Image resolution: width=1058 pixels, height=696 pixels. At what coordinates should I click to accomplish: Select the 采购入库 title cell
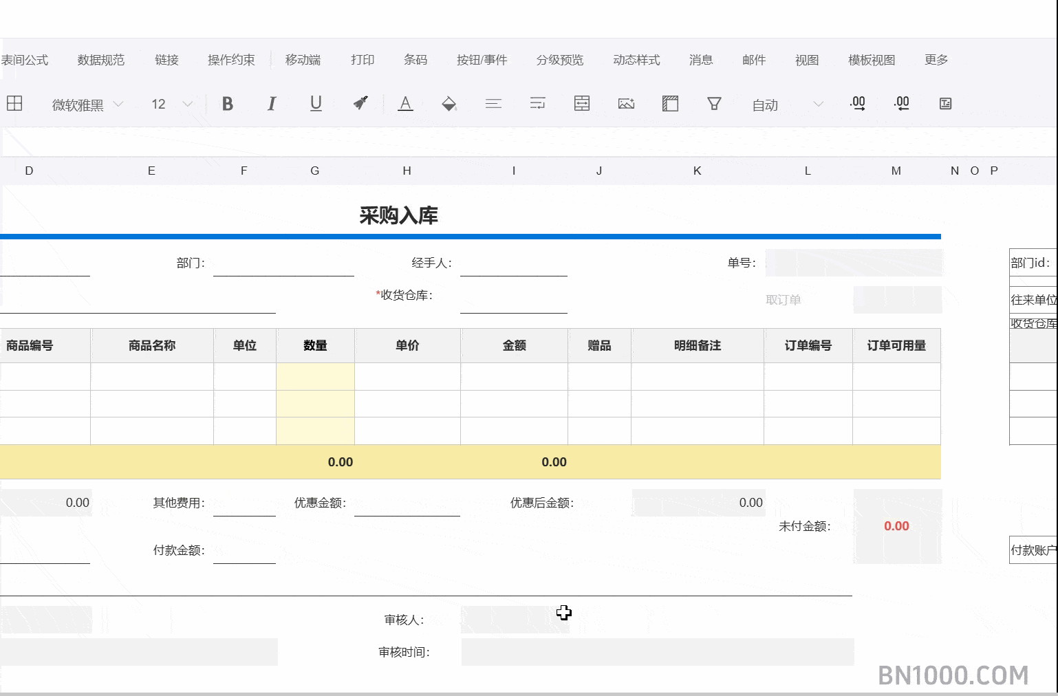coord(399,215)
